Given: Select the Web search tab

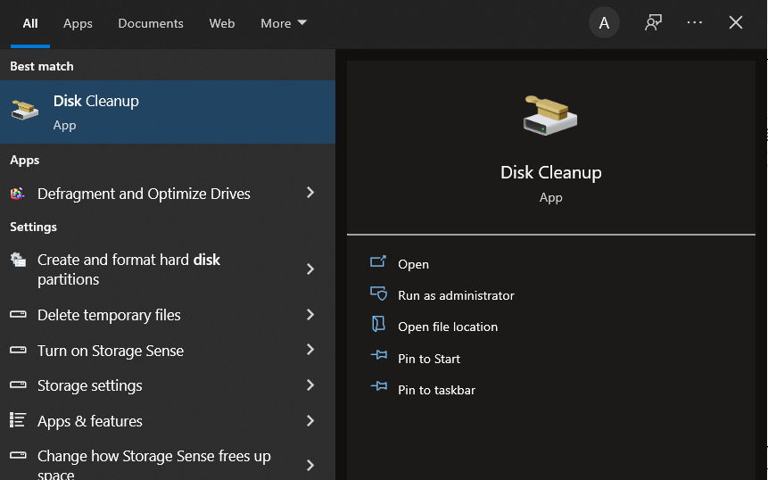Looking at the screenshot, I should pos(222,23).
